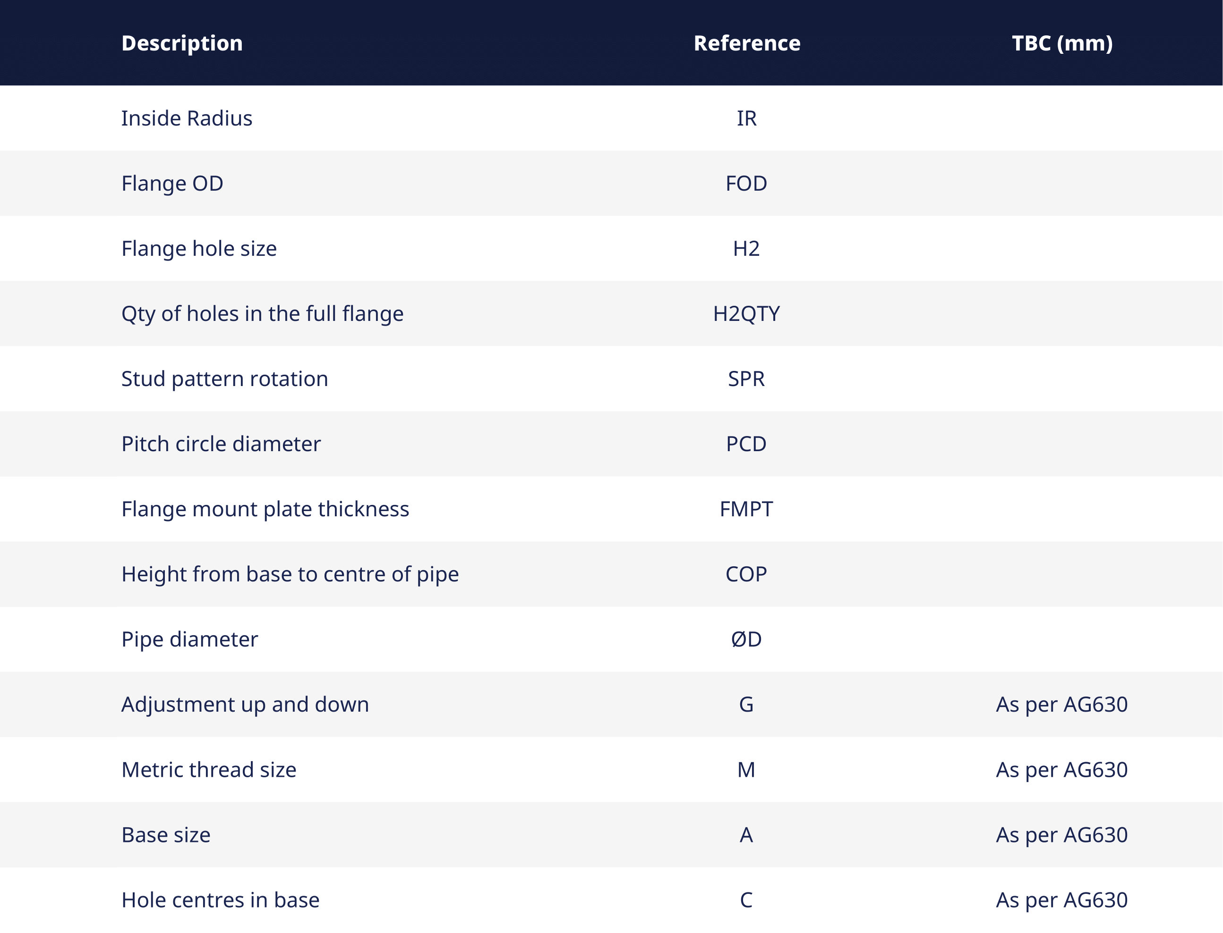Select the Stud pattern rotation label
This screenshot has width=1223, height=933.
pos(224,379)
